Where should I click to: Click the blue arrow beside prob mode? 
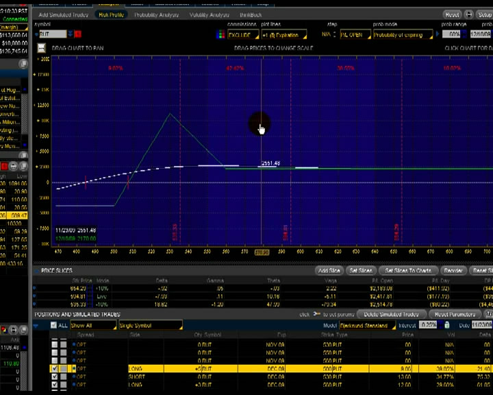(x=438, y=34)
